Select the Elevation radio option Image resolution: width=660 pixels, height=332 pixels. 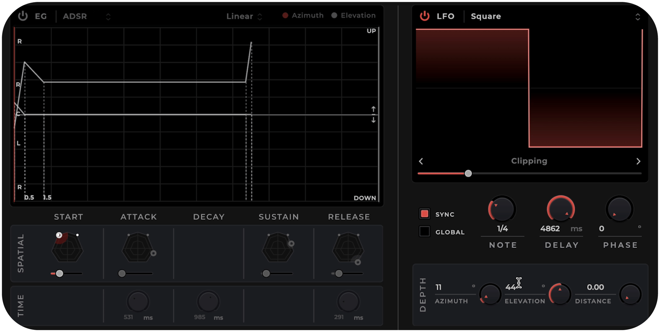click(353, 15)
